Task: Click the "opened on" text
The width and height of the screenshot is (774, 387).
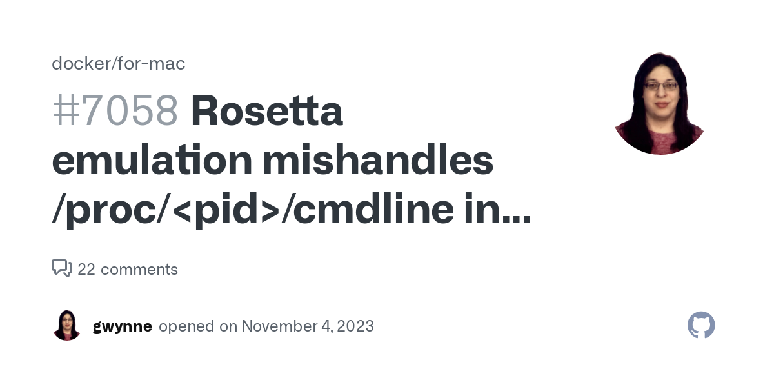Action: point(198,326)
